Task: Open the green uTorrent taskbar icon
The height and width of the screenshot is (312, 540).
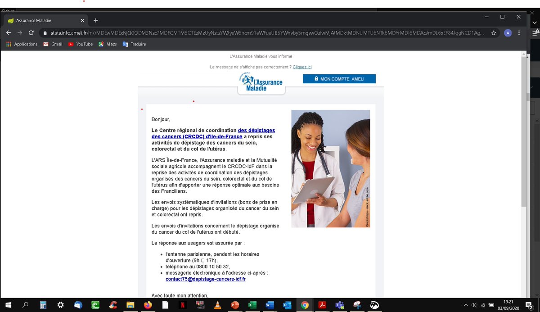Action: coord(95,305)
